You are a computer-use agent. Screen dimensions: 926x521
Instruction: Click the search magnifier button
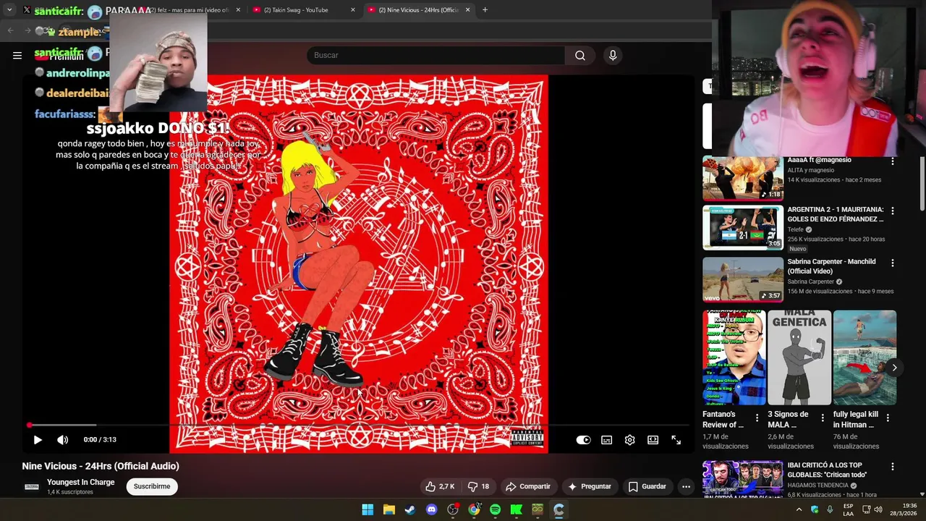[580, 55]
